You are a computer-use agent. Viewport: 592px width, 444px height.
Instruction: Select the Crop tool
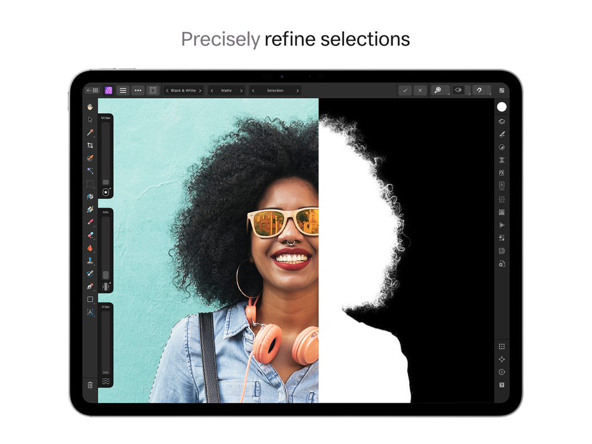90,145
